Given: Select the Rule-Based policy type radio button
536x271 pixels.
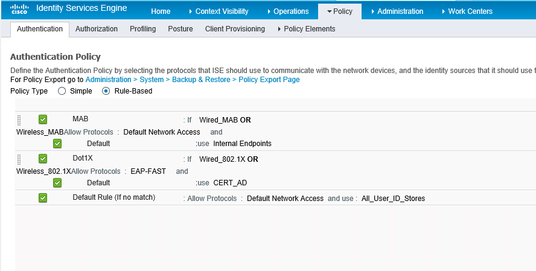Looking at the screenshot, I should tap(106, 91).
